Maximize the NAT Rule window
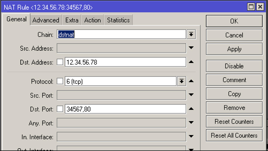 (251, 7)
